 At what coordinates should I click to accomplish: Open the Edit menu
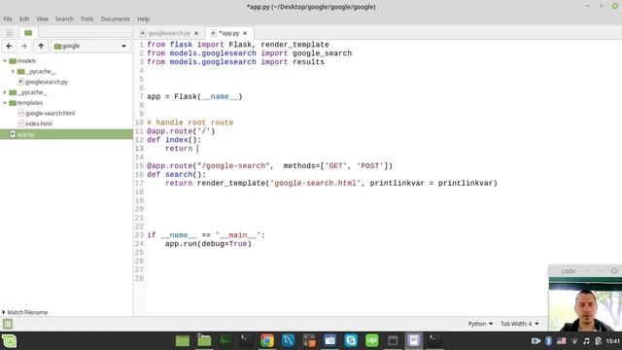click(24, 18)
